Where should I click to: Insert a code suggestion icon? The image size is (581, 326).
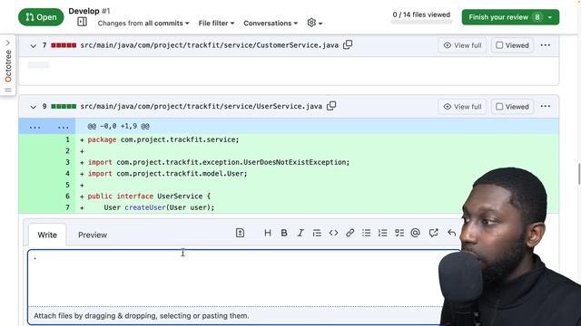click(x=240, y=233)
